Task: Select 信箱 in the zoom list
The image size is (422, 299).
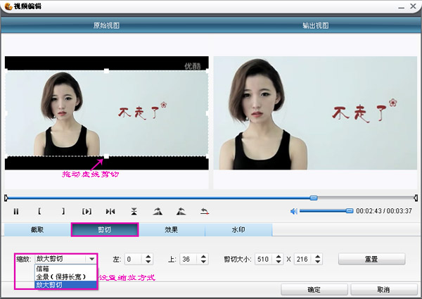Action: [65, 268]
